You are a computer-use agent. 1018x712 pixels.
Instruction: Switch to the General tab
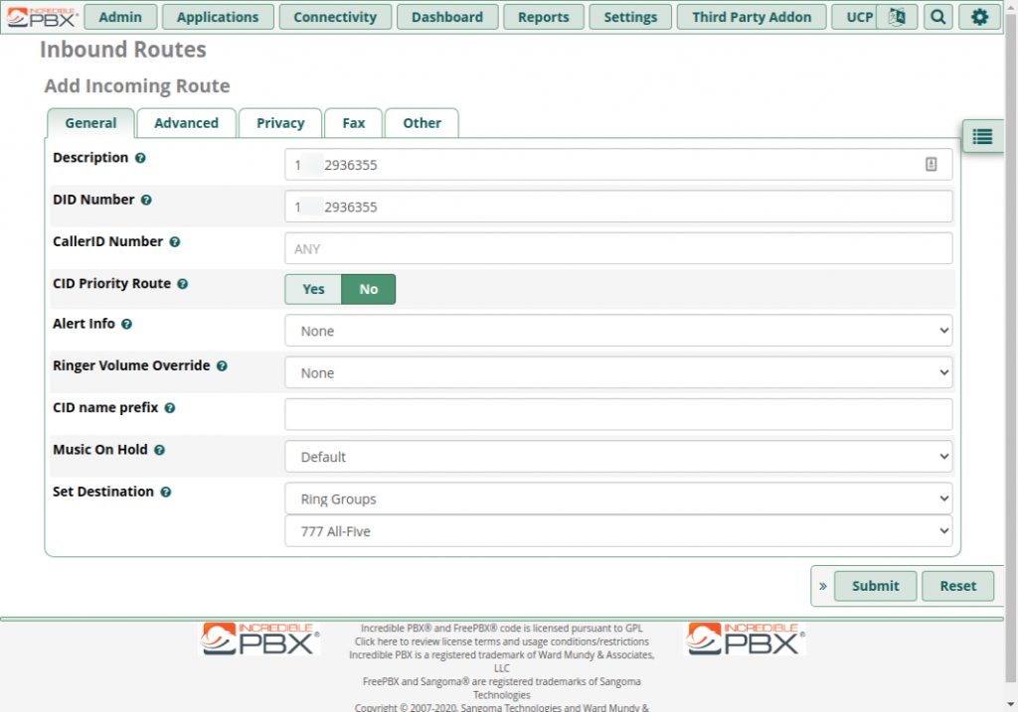[x=90, y=123]
